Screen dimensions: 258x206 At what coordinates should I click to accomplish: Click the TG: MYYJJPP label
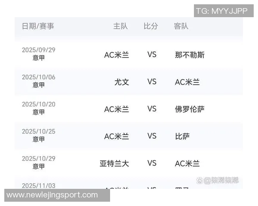[x=222, y=11]
